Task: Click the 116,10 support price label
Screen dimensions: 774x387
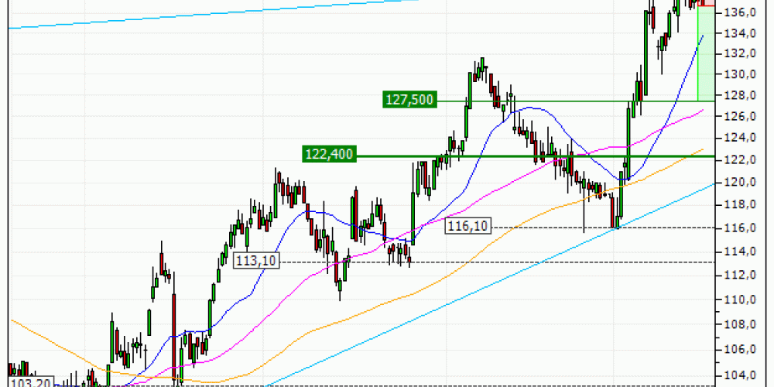Action: pos(468,226)
